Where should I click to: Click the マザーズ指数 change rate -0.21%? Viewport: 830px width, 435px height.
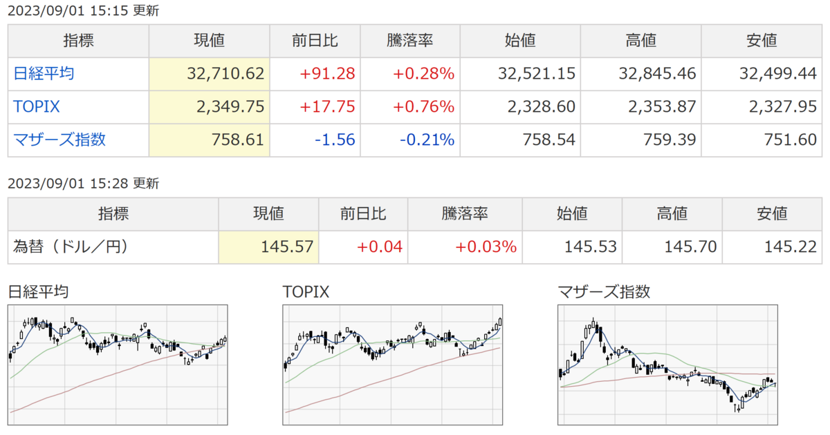coord(427,139)
